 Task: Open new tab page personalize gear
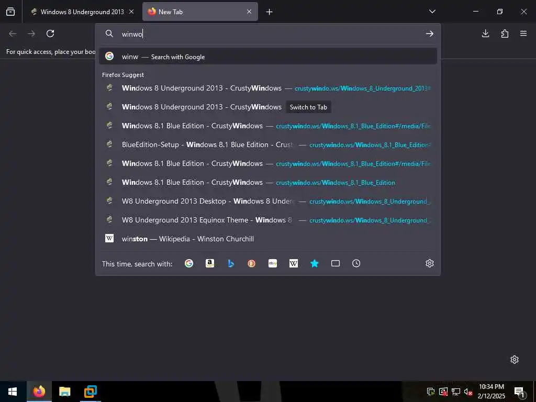click(515, 360)
